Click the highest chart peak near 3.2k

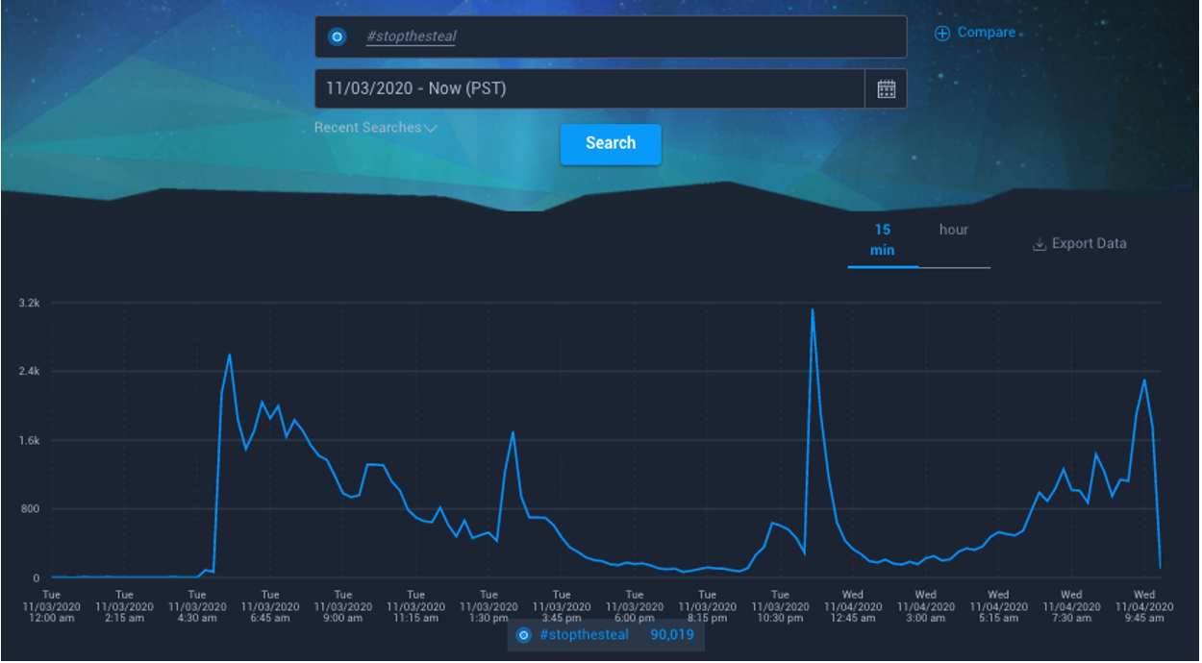[813, 309]
